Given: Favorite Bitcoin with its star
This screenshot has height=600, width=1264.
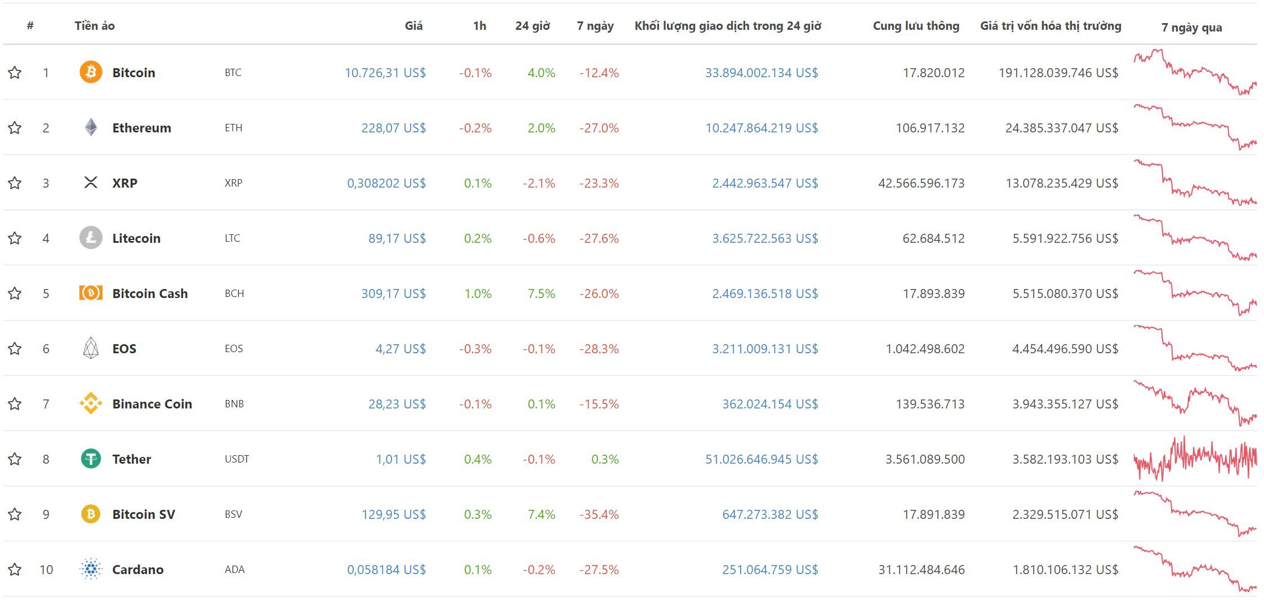Looking at the screenshot, I should [15, 72].
